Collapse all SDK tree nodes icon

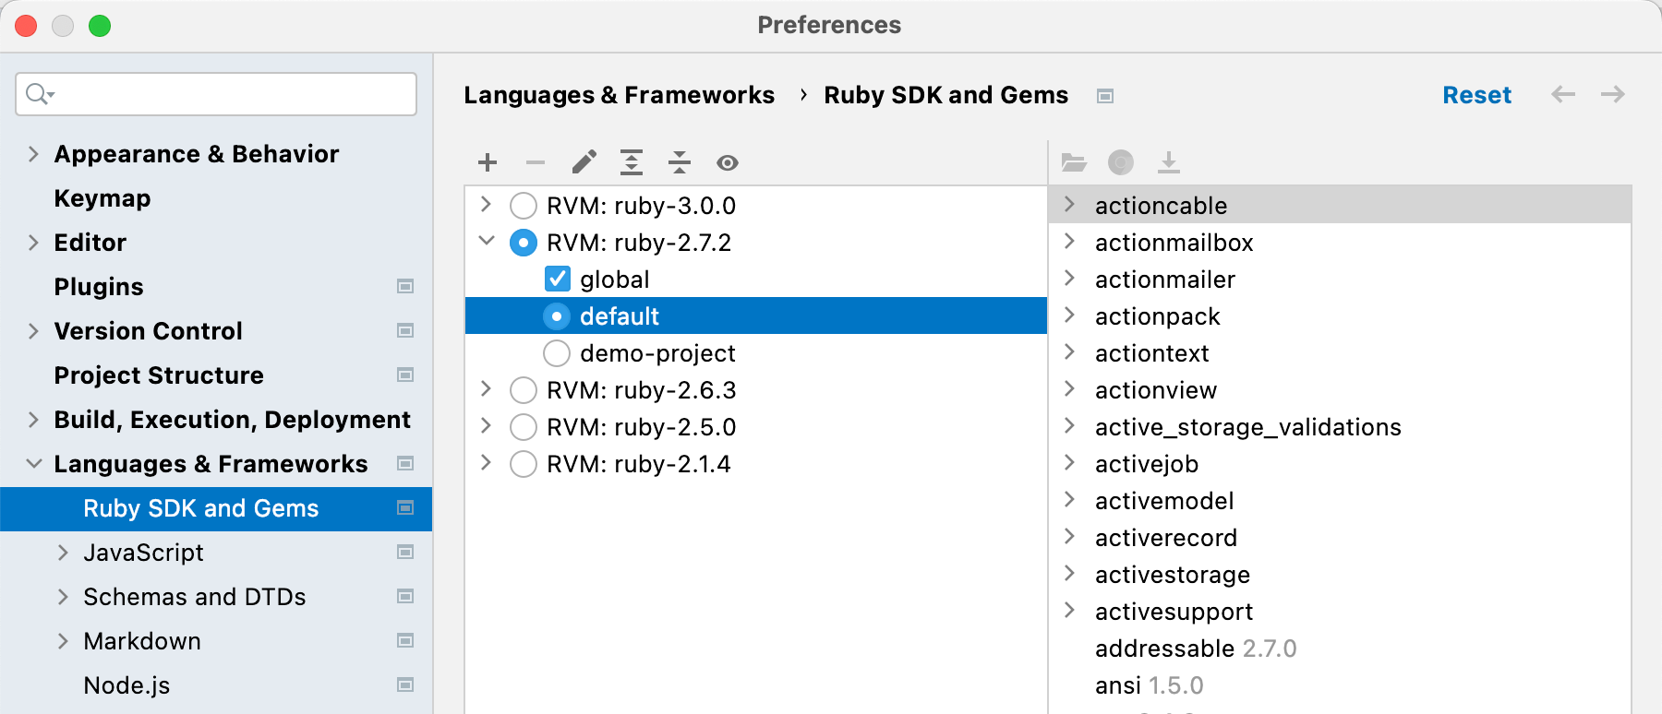(x=680, y=163)
